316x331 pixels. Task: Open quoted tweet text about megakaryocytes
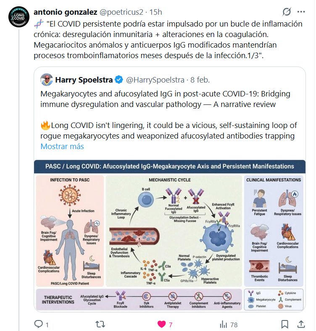pos(166,99)
